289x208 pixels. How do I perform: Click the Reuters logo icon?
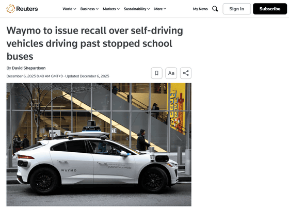(x=10, y=9)
